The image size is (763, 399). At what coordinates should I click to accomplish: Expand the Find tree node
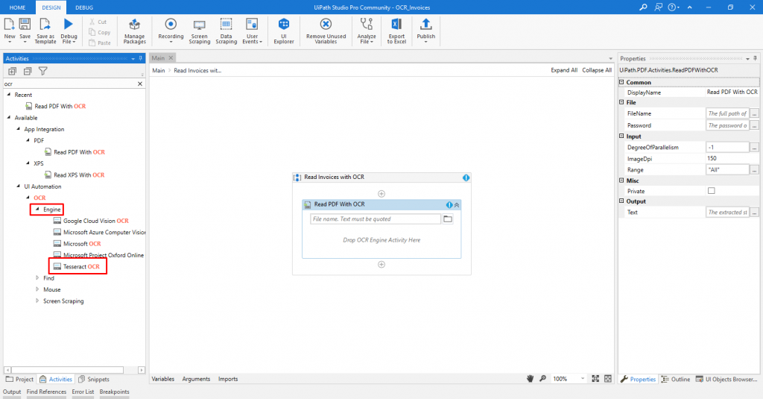click(x=37, y=277)
